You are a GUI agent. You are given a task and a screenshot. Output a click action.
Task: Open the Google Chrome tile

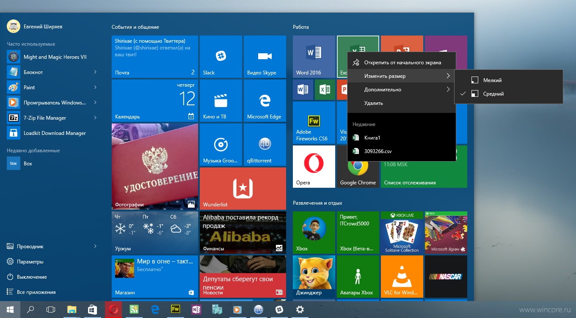358,174
